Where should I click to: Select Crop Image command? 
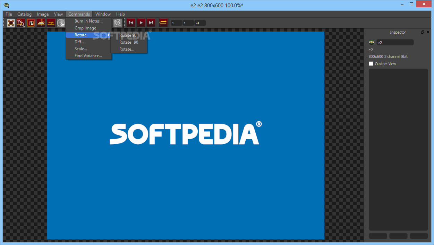[x=88, y=28]
